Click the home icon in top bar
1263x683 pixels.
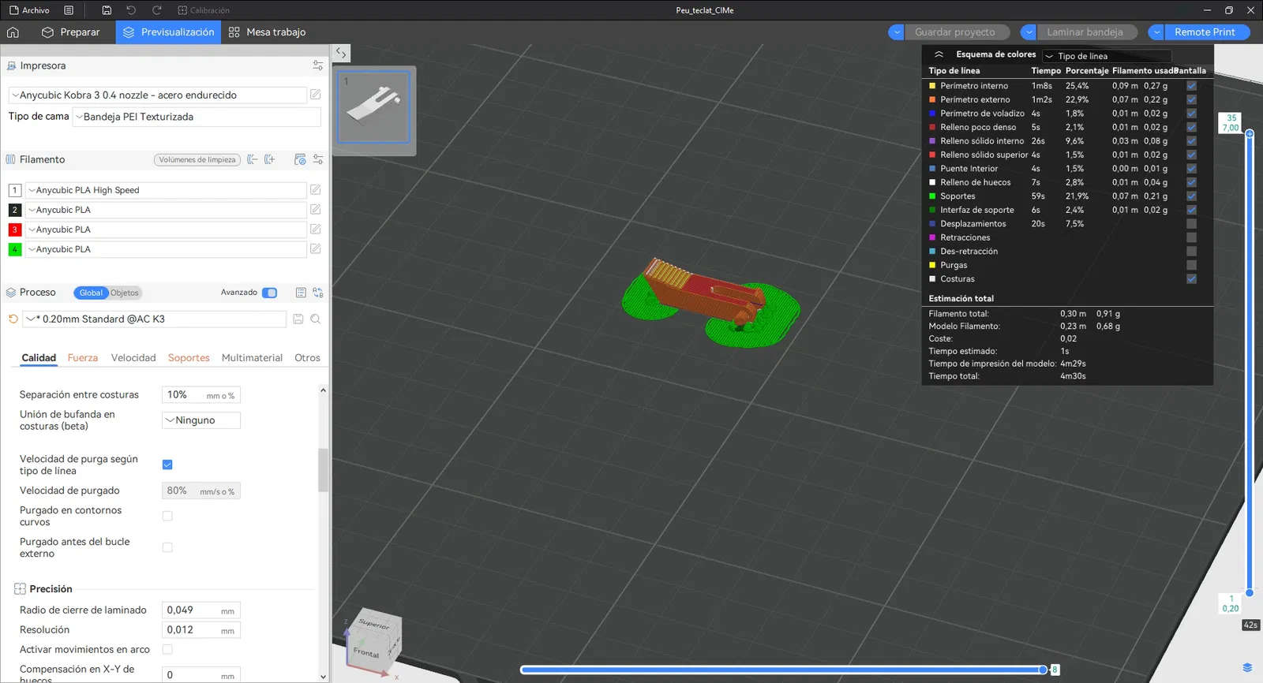point(13,32)
